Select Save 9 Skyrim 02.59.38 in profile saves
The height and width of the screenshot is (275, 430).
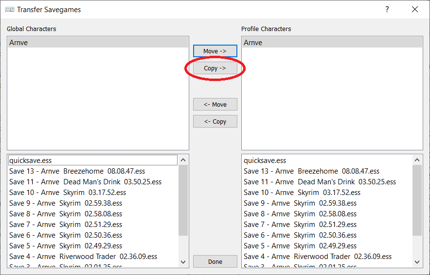(327, 203)
